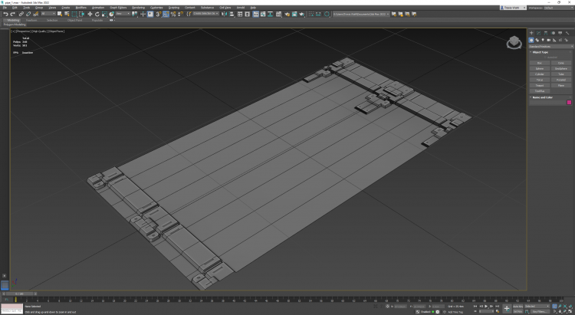Image resolution: width=575 pixels, height=315 pixels.
Task: Open the Utilities panel wrench icon
Action: pos(567,33)
